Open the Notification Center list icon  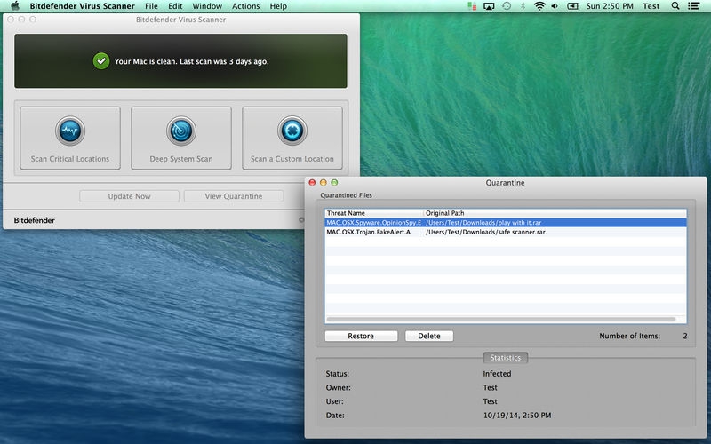tap(696, 6)
